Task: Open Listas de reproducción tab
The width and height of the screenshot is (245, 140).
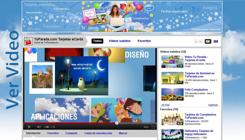Action: click(x=98, y=133)
